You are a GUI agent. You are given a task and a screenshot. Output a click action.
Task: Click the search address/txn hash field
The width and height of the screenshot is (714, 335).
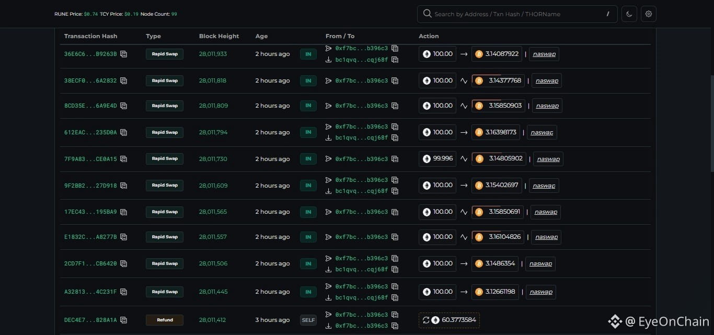click(517, 14)
